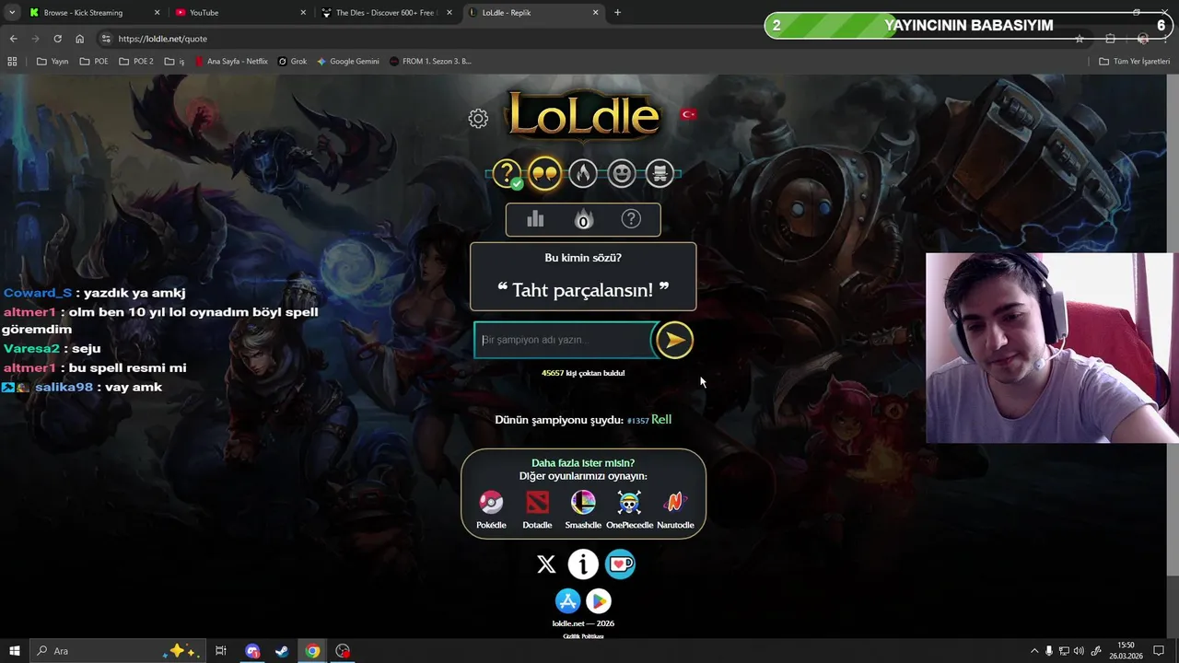Go to browser home page
Screen dimensions: 1179x663
point(80,39)
